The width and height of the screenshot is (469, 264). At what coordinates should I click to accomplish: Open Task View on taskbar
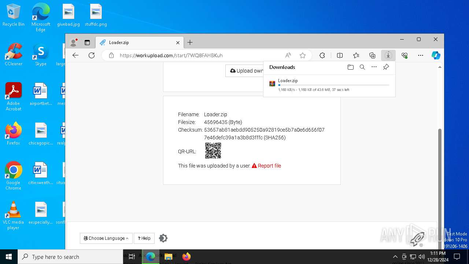point(132,257)
